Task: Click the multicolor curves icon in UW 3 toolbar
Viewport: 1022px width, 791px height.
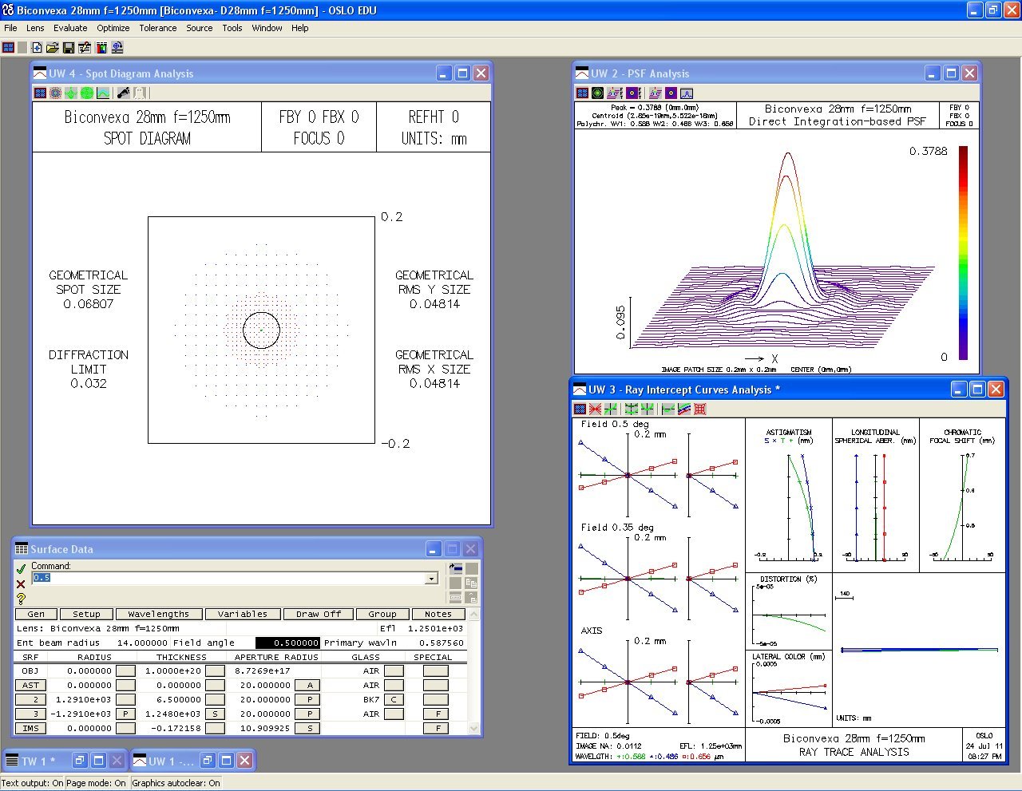Action: click(x=684, y=409)
